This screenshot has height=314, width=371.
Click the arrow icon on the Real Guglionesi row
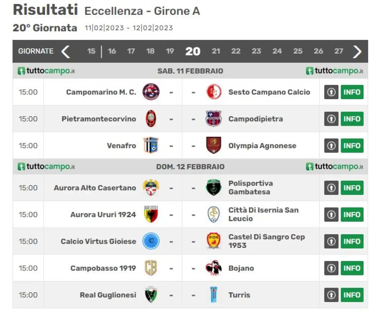[331, 295]
